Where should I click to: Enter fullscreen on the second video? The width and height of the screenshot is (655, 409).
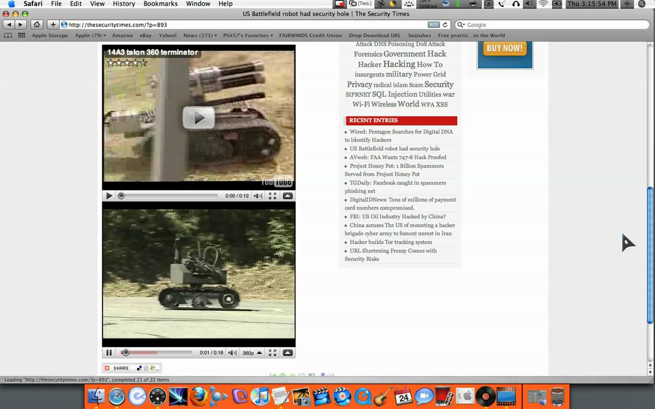tap(272, 353)
